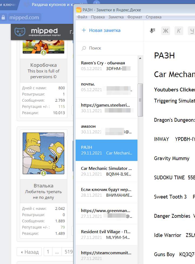Image resolution: width=195 pixels, height=264 pixels.
Task: Open the Правка menu
Action: coord(98,17)
